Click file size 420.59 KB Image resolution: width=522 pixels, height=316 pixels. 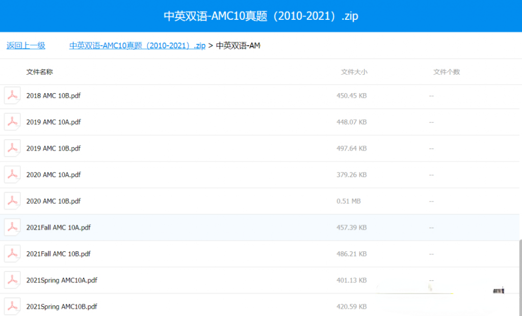(352, 306)
